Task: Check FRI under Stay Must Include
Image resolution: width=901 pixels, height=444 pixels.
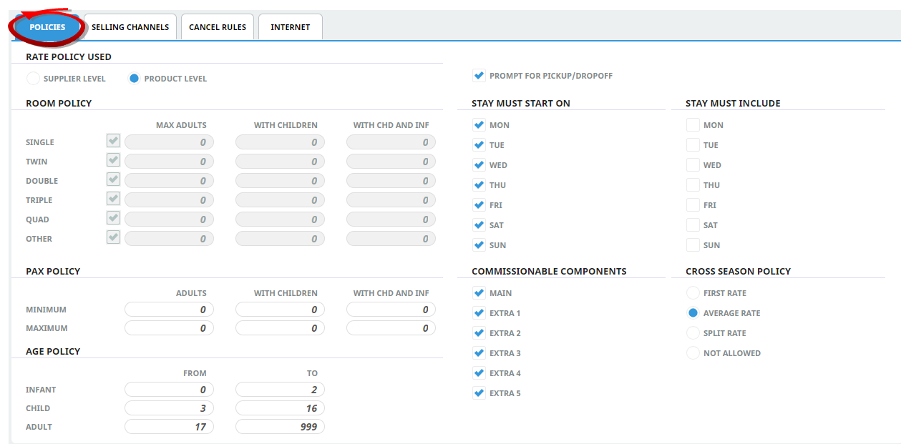Action: [693, 204]
